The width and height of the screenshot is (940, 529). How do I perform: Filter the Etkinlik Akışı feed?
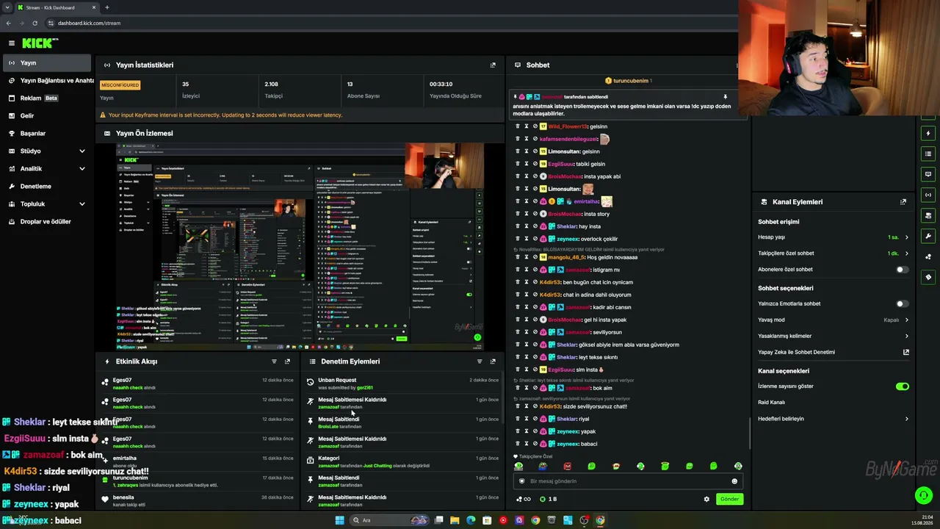tap(274, 361)
